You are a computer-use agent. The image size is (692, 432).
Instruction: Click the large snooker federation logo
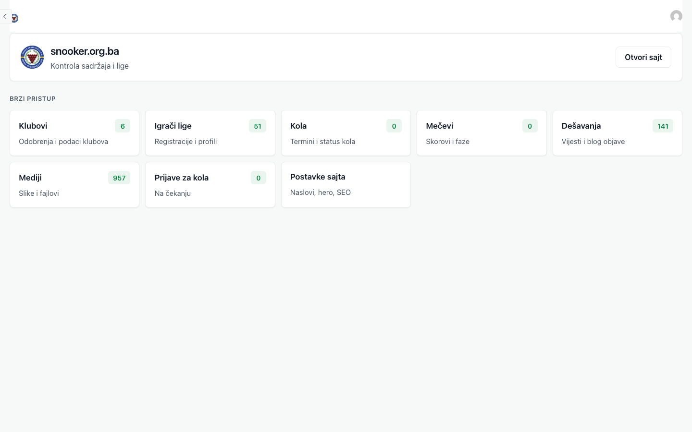[32, 57]
